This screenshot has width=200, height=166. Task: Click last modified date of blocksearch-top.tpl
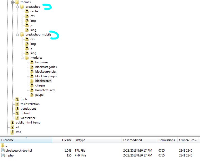[138, 151]
